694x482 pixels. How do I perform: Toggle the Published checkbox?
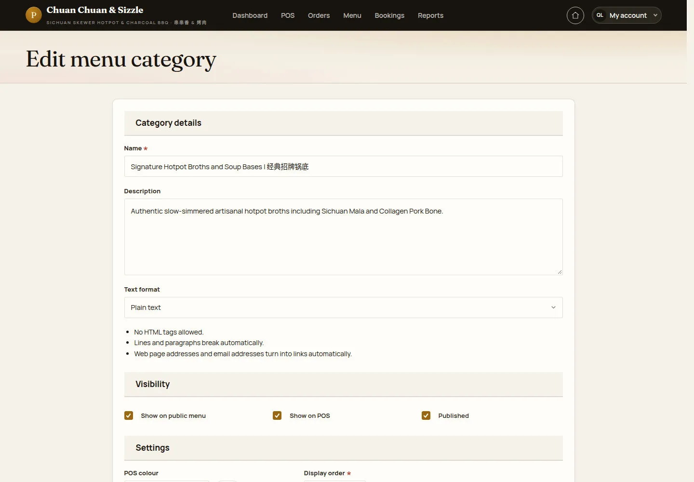426,415
